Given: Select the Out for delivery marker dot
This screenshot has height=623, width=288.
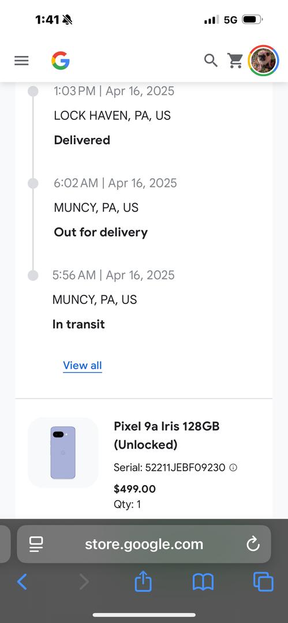Looking at the screenshot, I should (33, 183).
